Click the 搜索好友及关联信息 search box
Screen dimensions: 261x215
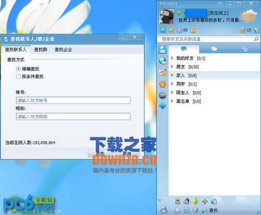coord(206,39)
